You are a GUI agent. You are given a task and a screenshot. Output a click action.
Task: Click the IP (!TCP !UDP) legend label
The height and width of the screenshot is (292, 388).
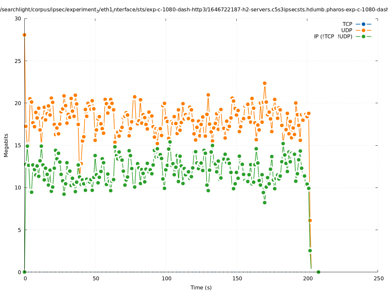[x=333, y=36]
